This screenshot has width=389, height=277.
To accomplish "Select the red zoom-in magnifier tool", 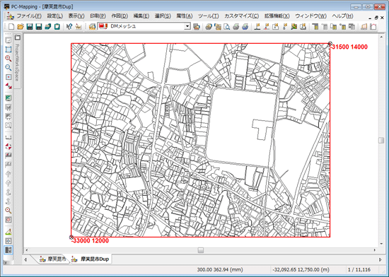I will [8, 59].
